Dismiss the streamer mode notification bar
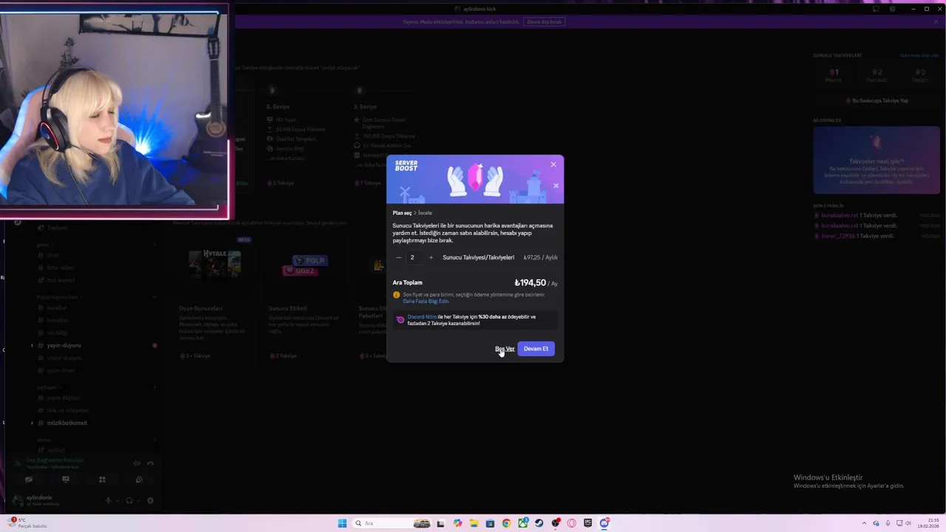 pos(936,21)
